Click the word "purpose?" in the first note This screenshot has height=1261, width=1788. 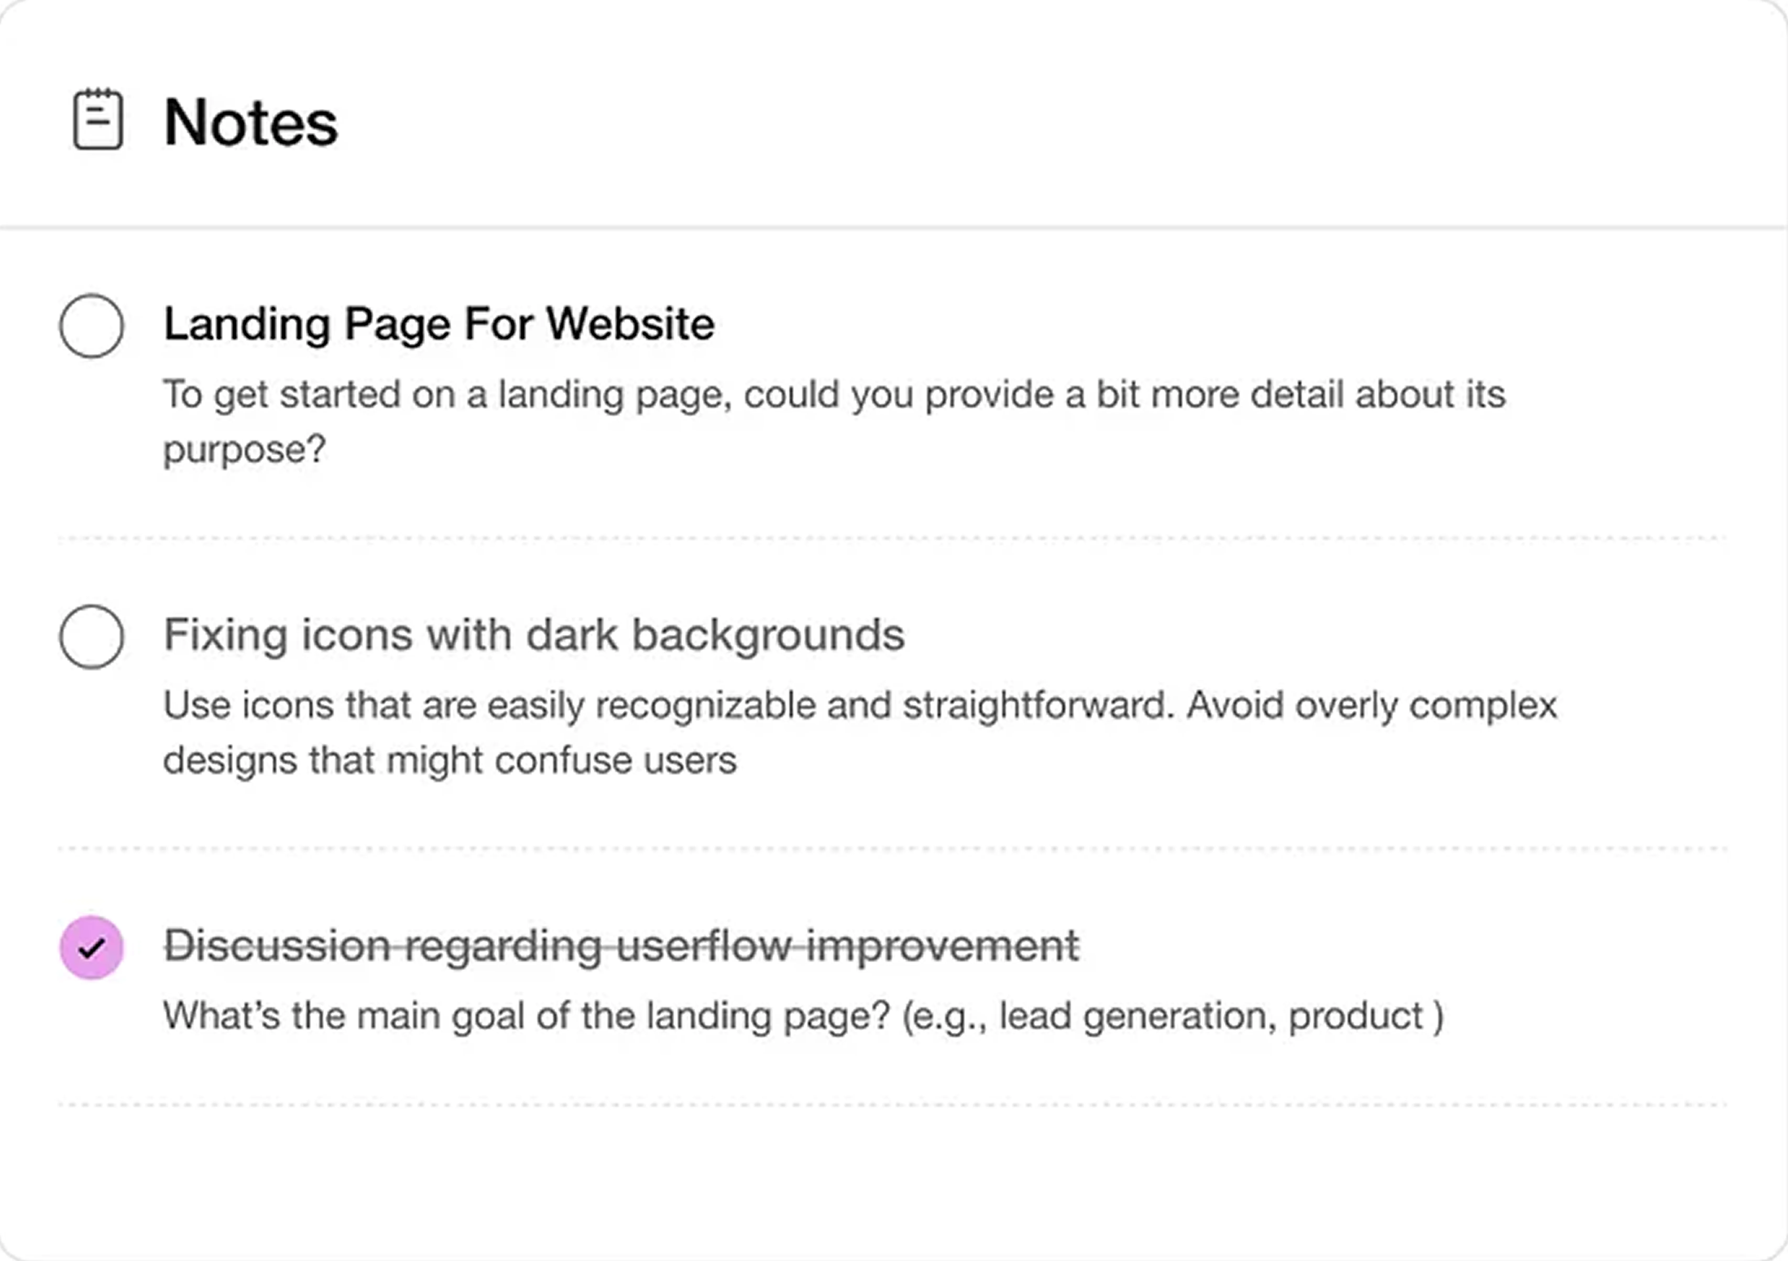pos(244,449)
